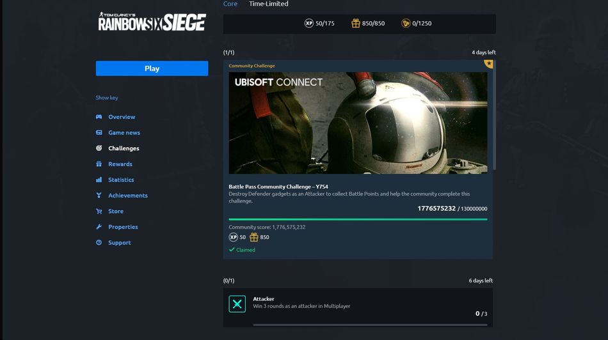Screen dimensions: 608x340
Task: Open the Overview section
Action: [x=122, y=116]
